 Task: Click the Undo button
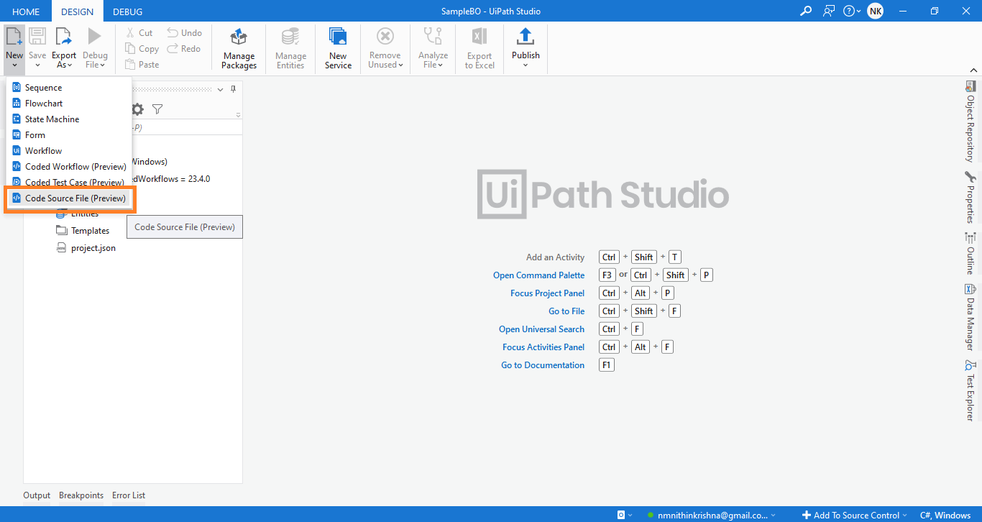point(184,33)
